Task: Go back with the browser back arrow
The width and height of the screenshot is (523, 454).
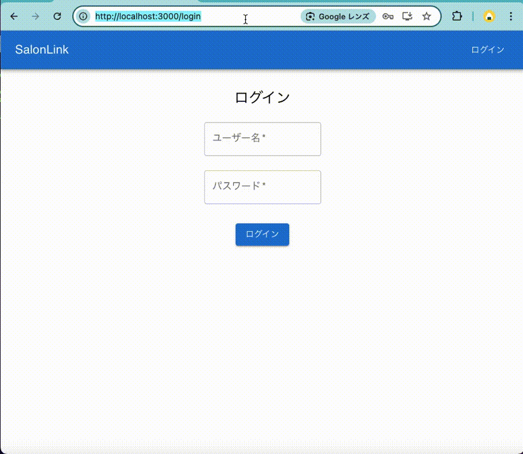Action: [14, 16]
